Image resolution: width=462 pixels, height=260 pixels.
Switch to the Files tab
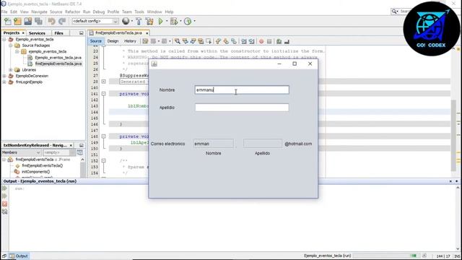point(59,33)
